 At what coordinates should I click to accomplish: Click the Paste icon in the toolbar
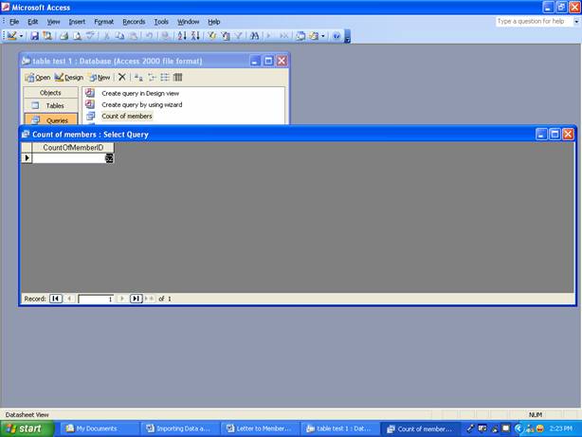(133, 36)
